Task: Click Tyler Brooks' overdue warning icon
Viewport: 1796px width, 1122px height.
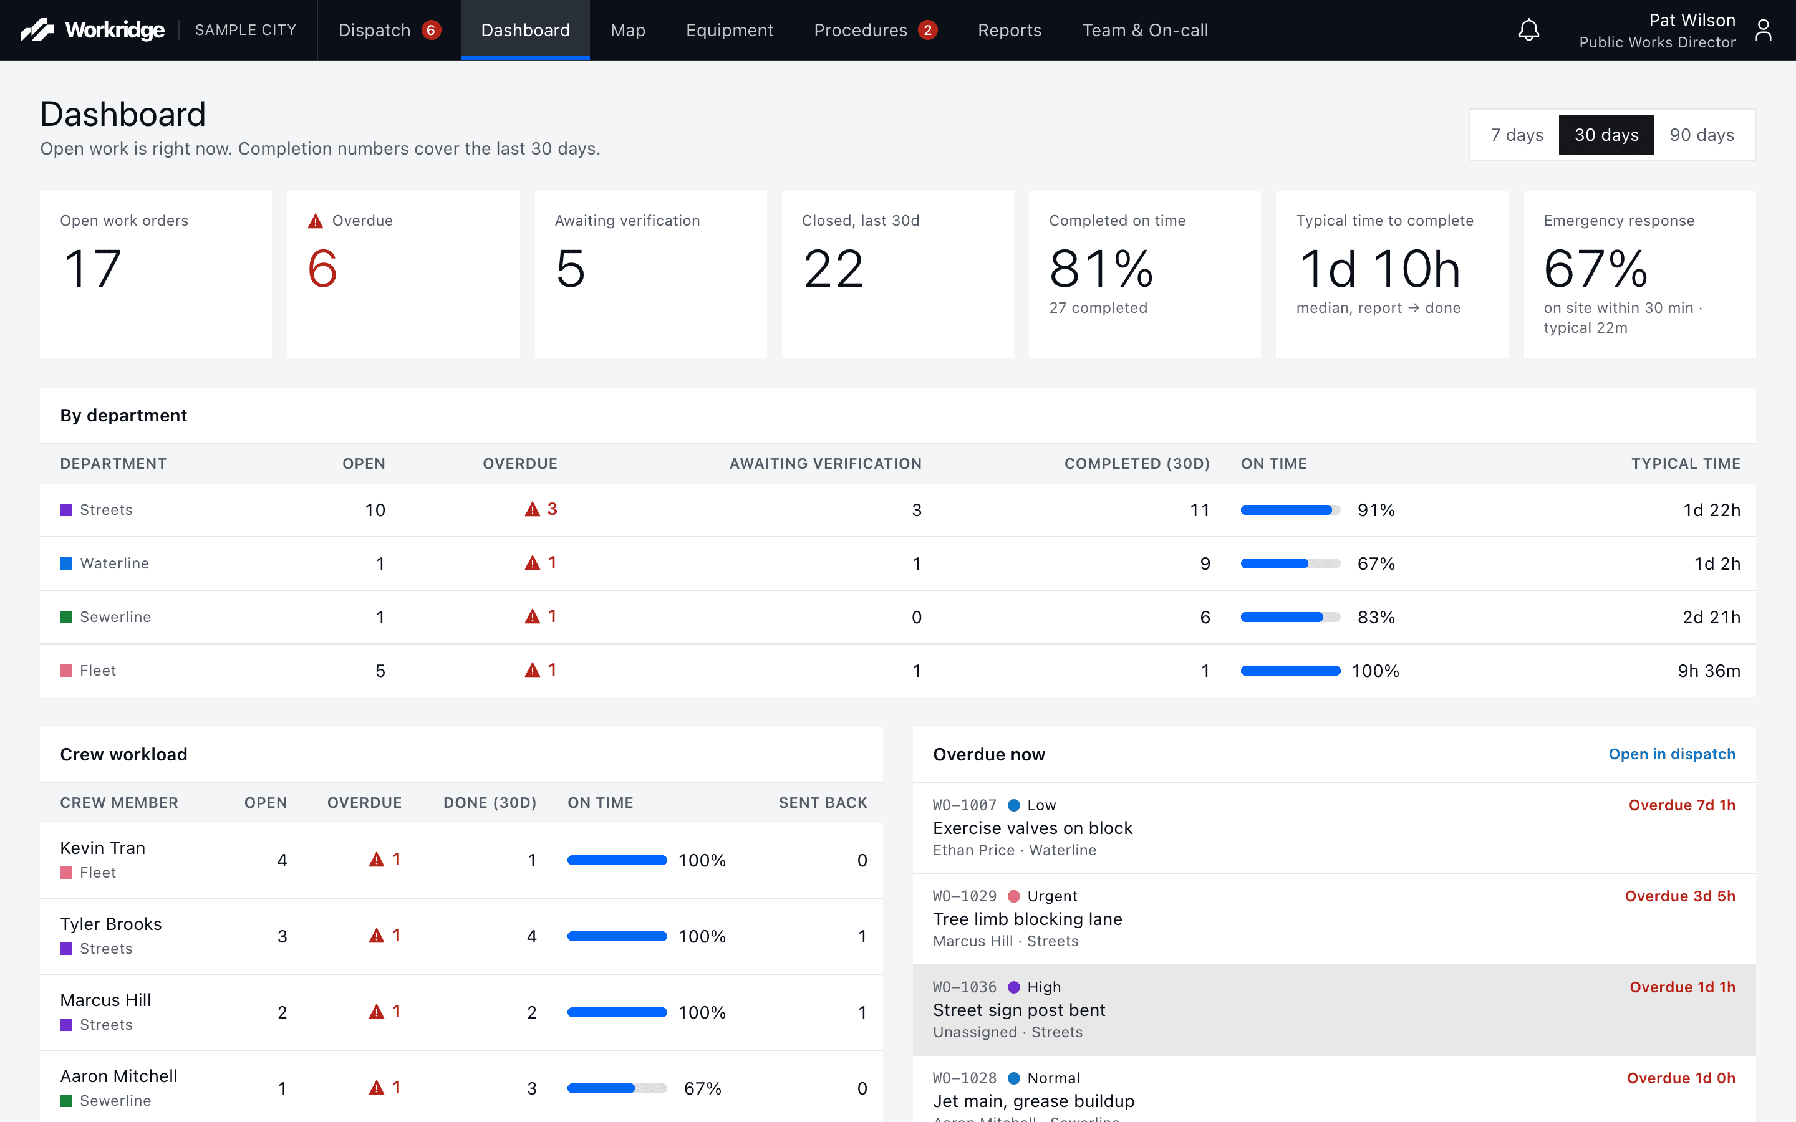Action: [x=377, y=935]
